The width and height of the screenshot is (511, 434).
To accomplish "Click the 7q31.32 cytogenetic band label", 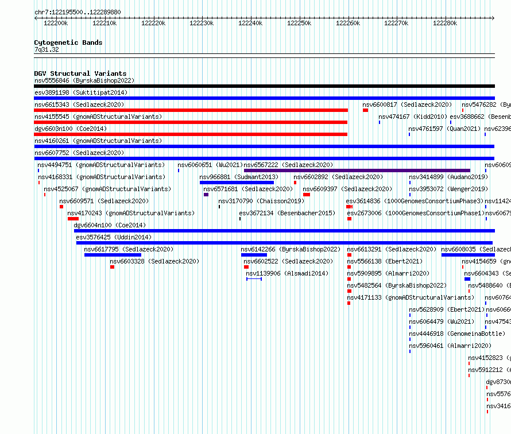I will (x=47, y=49).
